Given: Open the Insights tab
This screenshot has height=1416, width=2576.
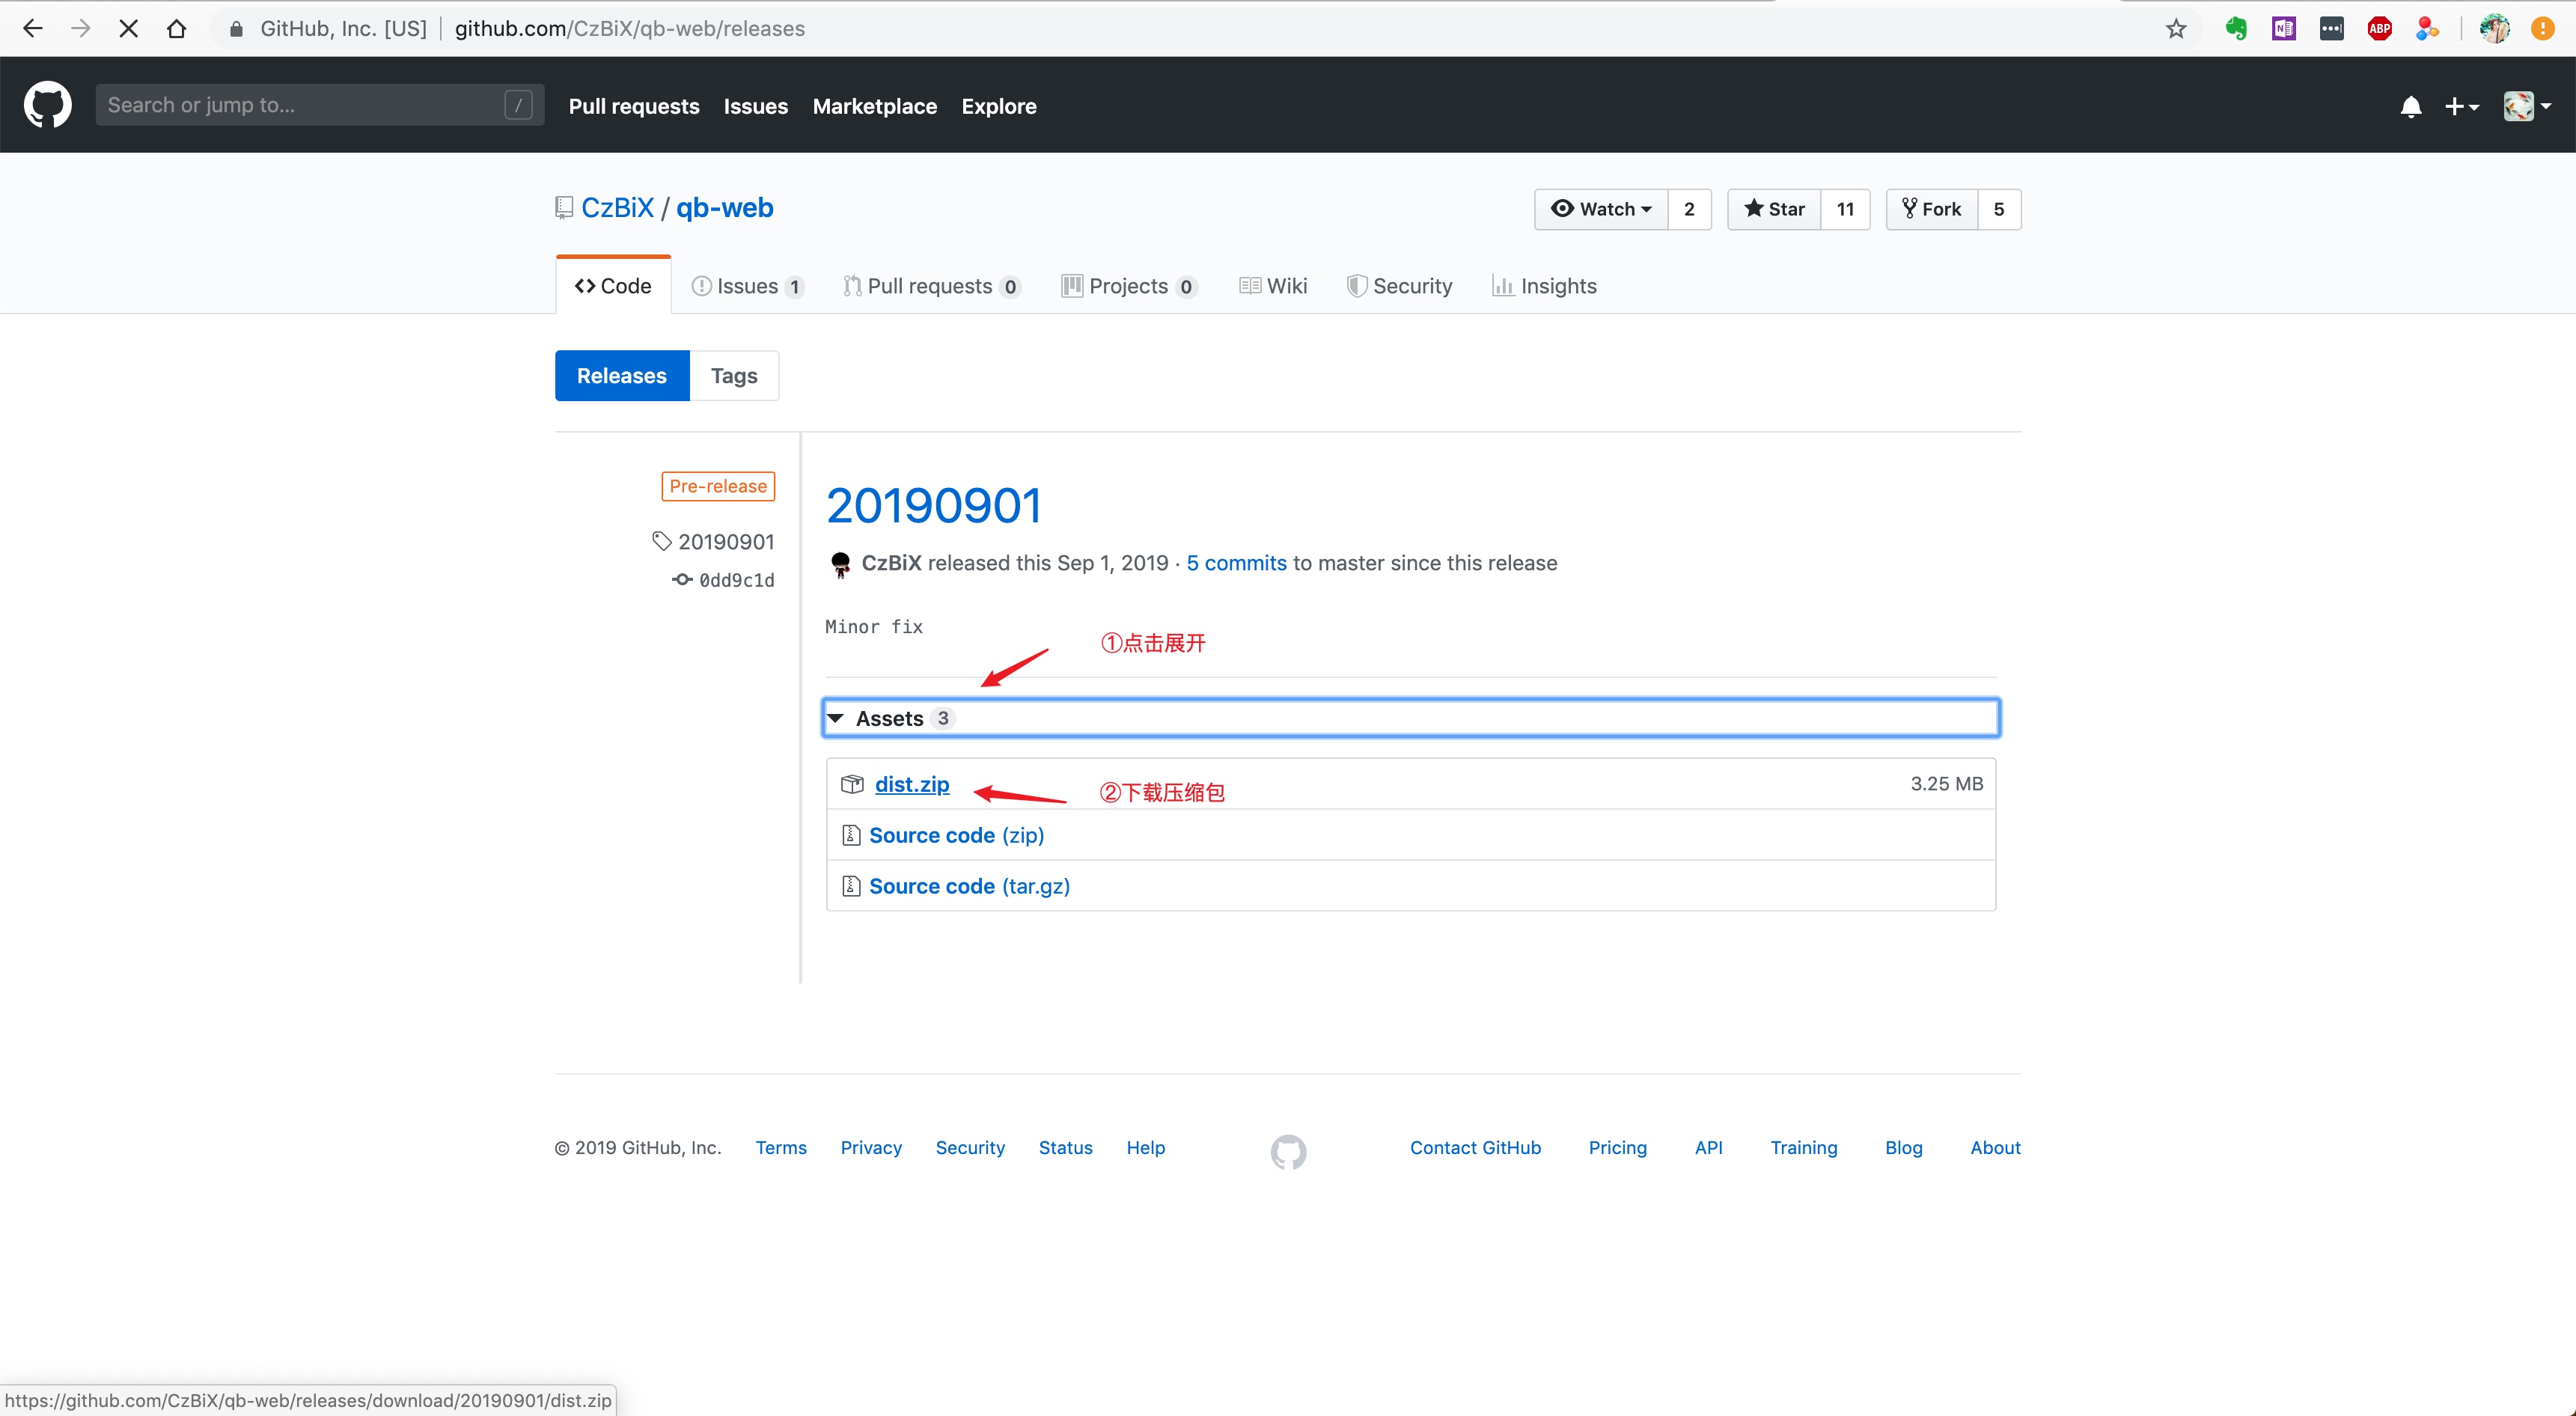Looking at the screenshot, I should click(1545, 286).
